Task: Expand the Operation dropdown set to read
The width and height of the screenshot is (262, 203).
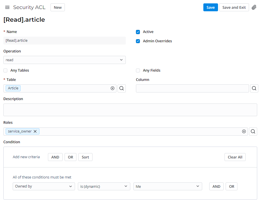Action: [64, 60]
